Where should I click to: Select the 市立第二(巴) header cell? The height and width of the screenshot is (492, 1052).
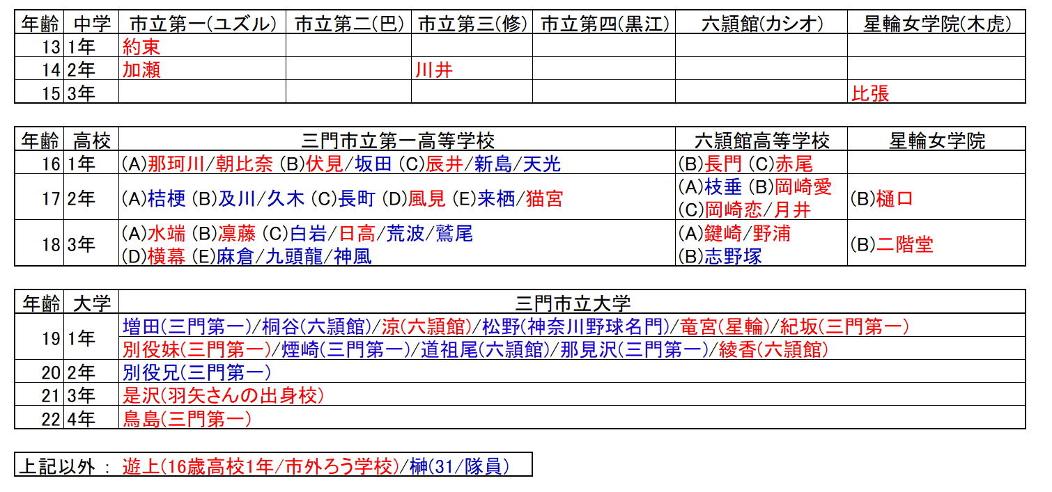tap(348, 24)
